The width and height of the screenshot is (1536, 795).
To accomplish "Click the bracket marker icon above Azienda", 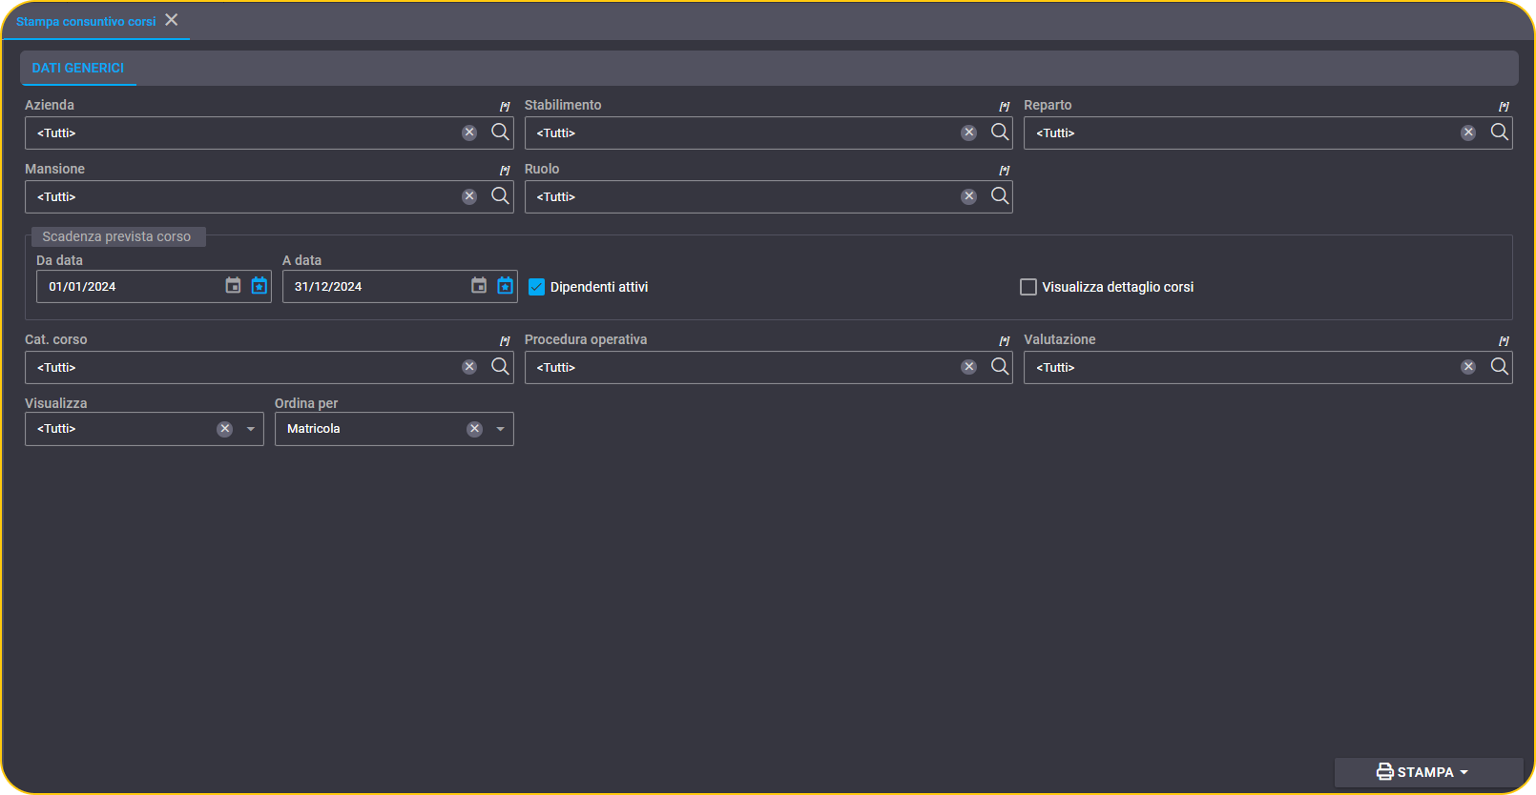I will [505, 106].
